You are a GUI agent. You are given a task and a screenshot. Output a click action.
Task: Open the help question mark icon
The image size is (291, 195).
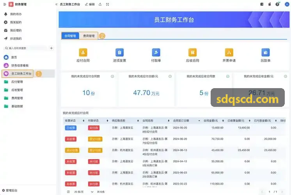click(x=277, y=4)
